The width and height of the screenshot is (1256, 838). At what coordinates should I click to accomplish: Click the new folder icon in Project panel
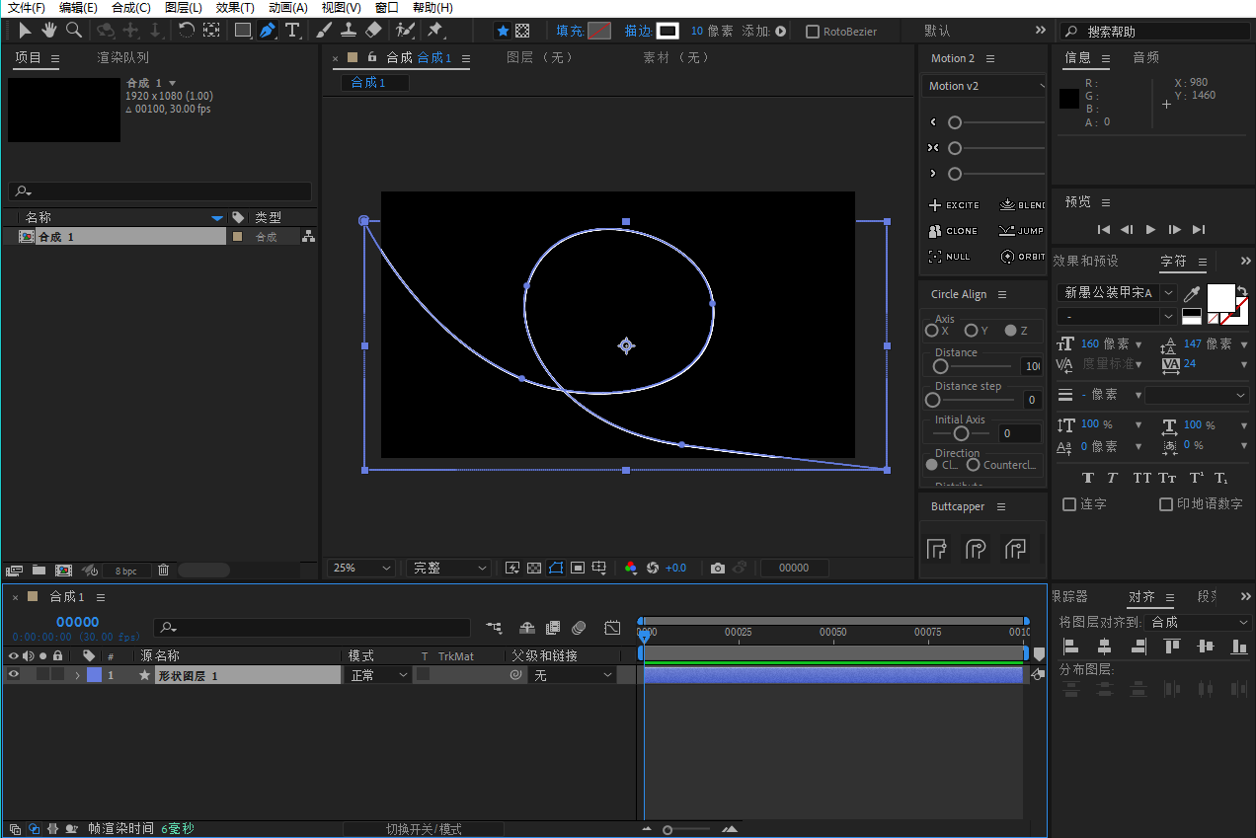tap(39, 570)
